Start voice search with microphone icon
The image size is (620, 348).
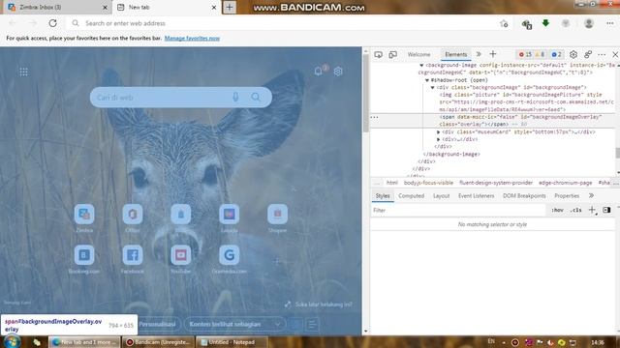235,97
